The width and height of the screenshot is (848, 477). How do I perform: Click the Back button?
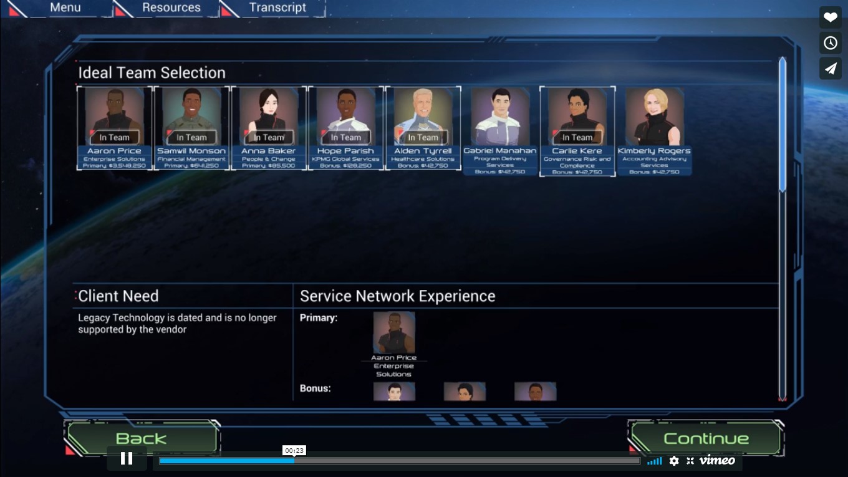[140, 438]
